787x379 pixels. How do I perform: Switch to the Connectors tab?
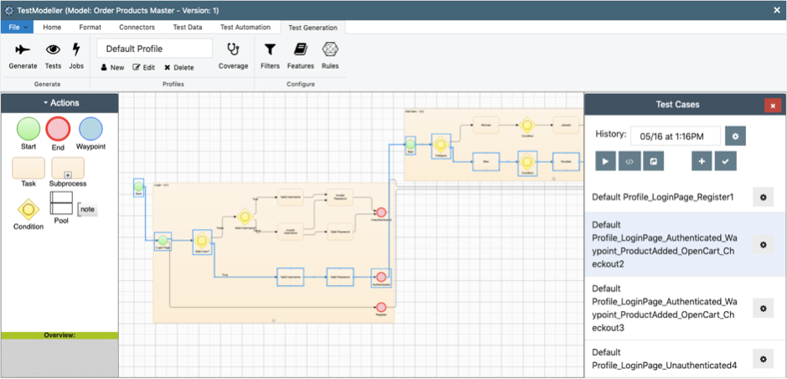click(137, 27)
